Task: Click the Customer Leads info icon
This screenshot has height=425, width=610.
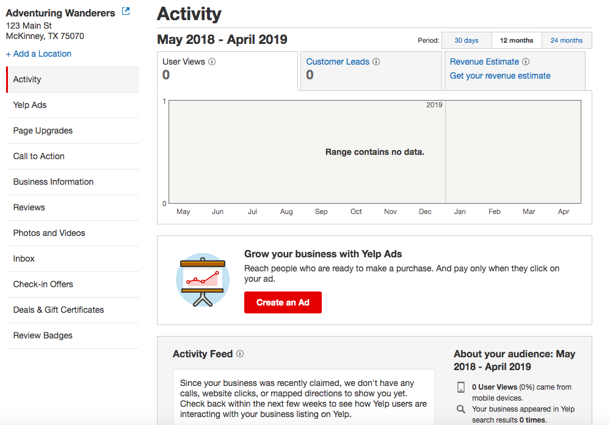Action: pyautogui.click(x=376, y=61)
